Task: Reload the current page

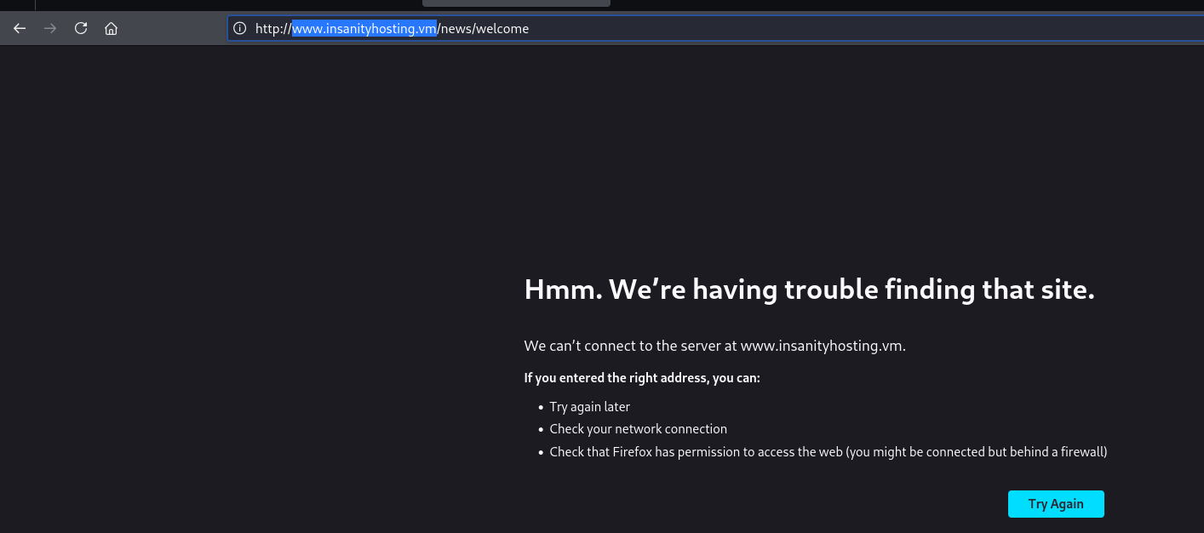Action: 81,28
